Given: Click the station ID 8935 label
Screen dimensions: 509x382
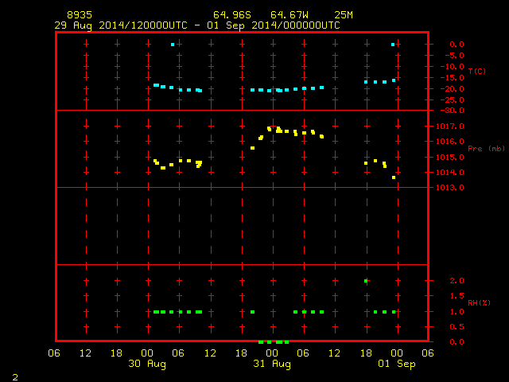Looking at the screenshot, I should 80,15.
